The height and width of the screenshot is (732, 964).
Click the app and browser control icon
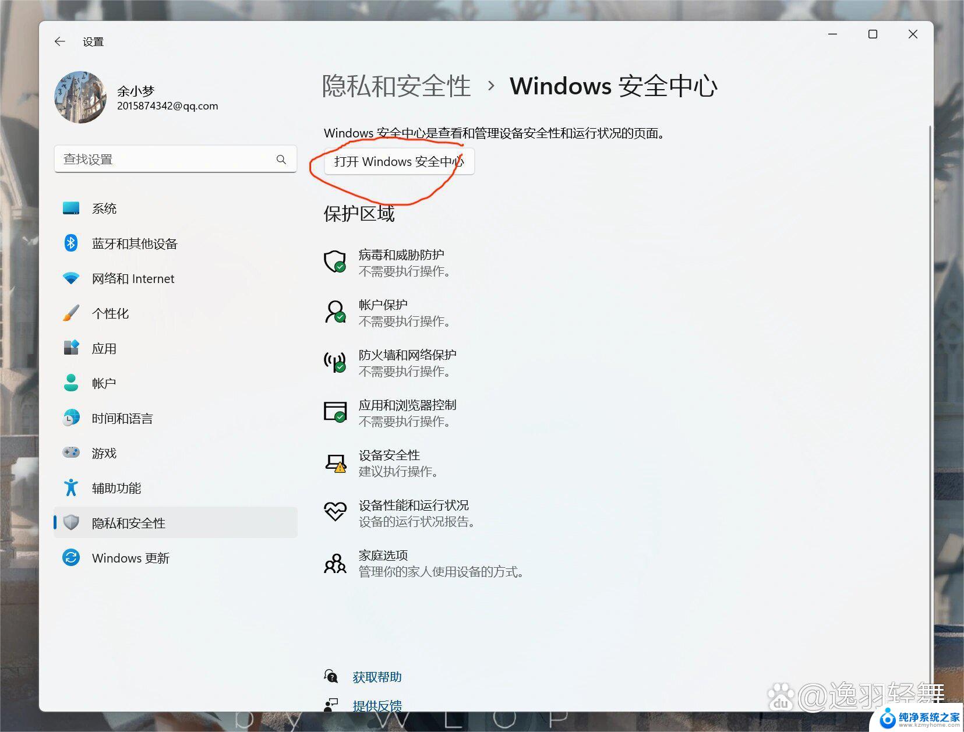(x=335, y=412)
